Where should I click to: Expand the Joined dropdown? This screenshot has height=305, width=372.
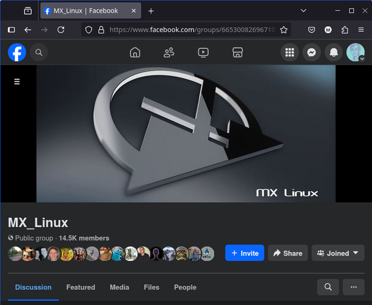pyautogui.click(x=338, y=253)
